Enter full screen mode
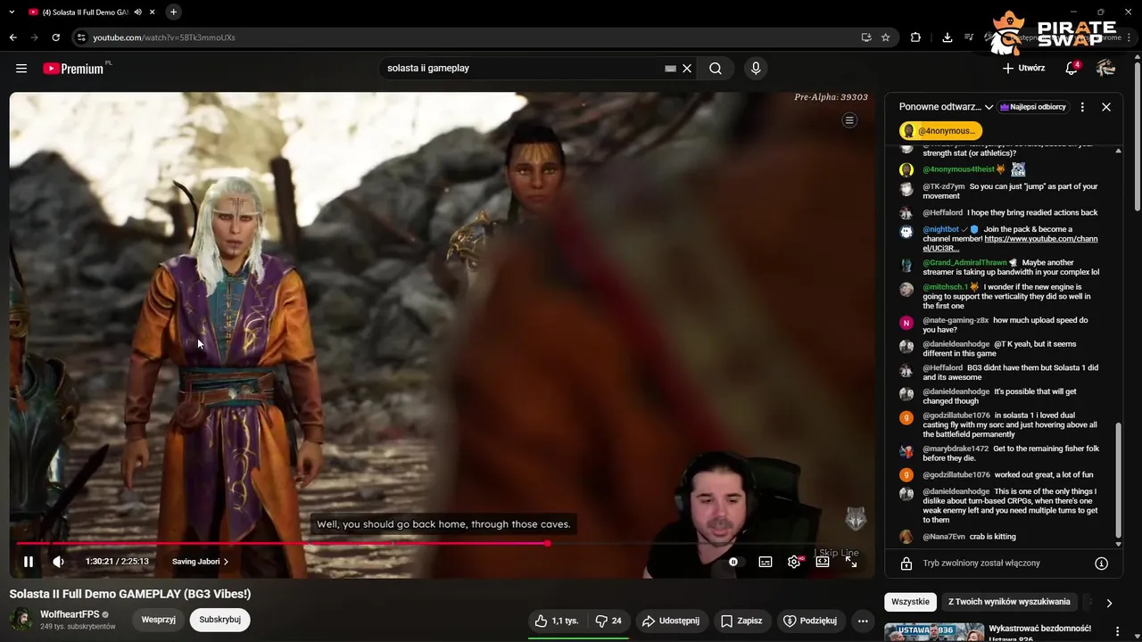 (851, 562)
